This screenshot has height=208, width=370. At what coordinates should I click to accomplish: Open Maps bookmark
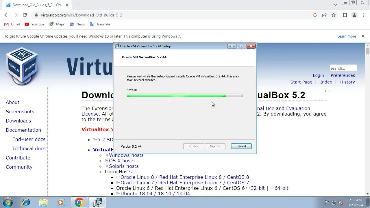coord(57,24)
